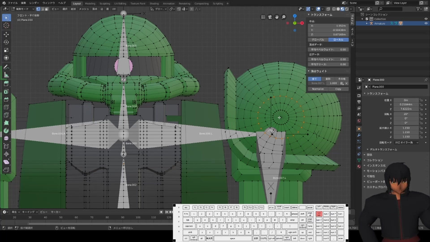Hide the Collection with its eye icon
430x242 pixels.
[x=426, y=19]
